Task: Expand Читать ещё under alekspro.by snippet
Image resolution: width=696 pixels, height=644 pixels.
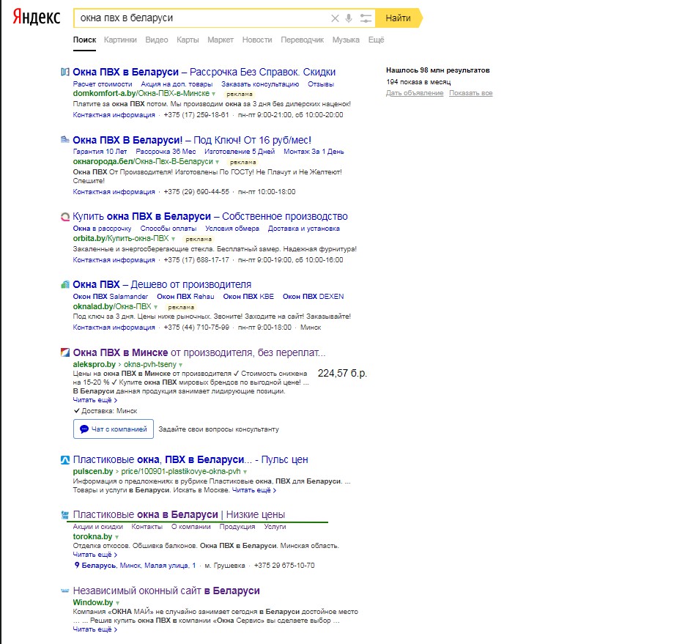Action: point(95,400)
